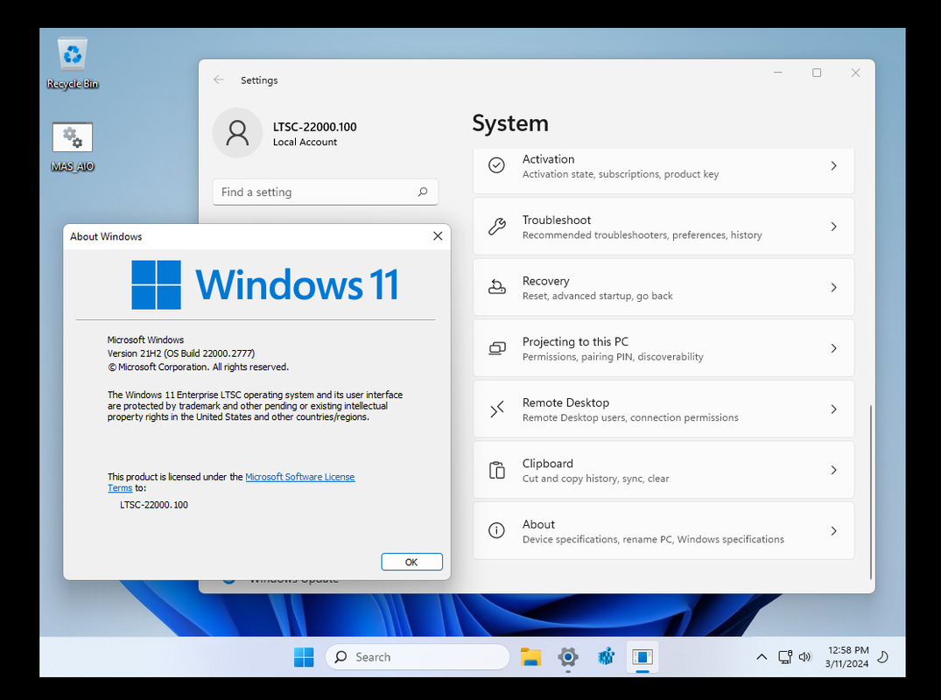Click the Troubleshoot wrench icon
941x700 pixels.
[496, 227]
